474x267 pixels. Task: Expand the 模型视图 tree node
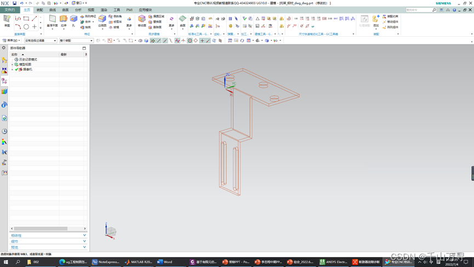coord(13,64)
